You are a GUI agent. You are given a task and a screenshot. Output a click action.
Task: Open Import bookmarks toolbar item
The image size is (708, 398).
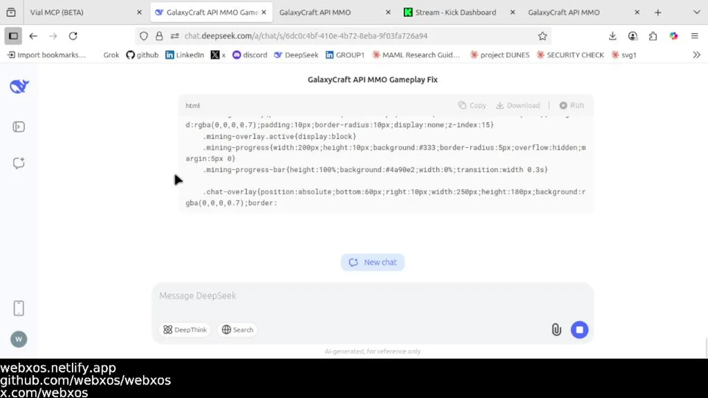pos(46,55)
